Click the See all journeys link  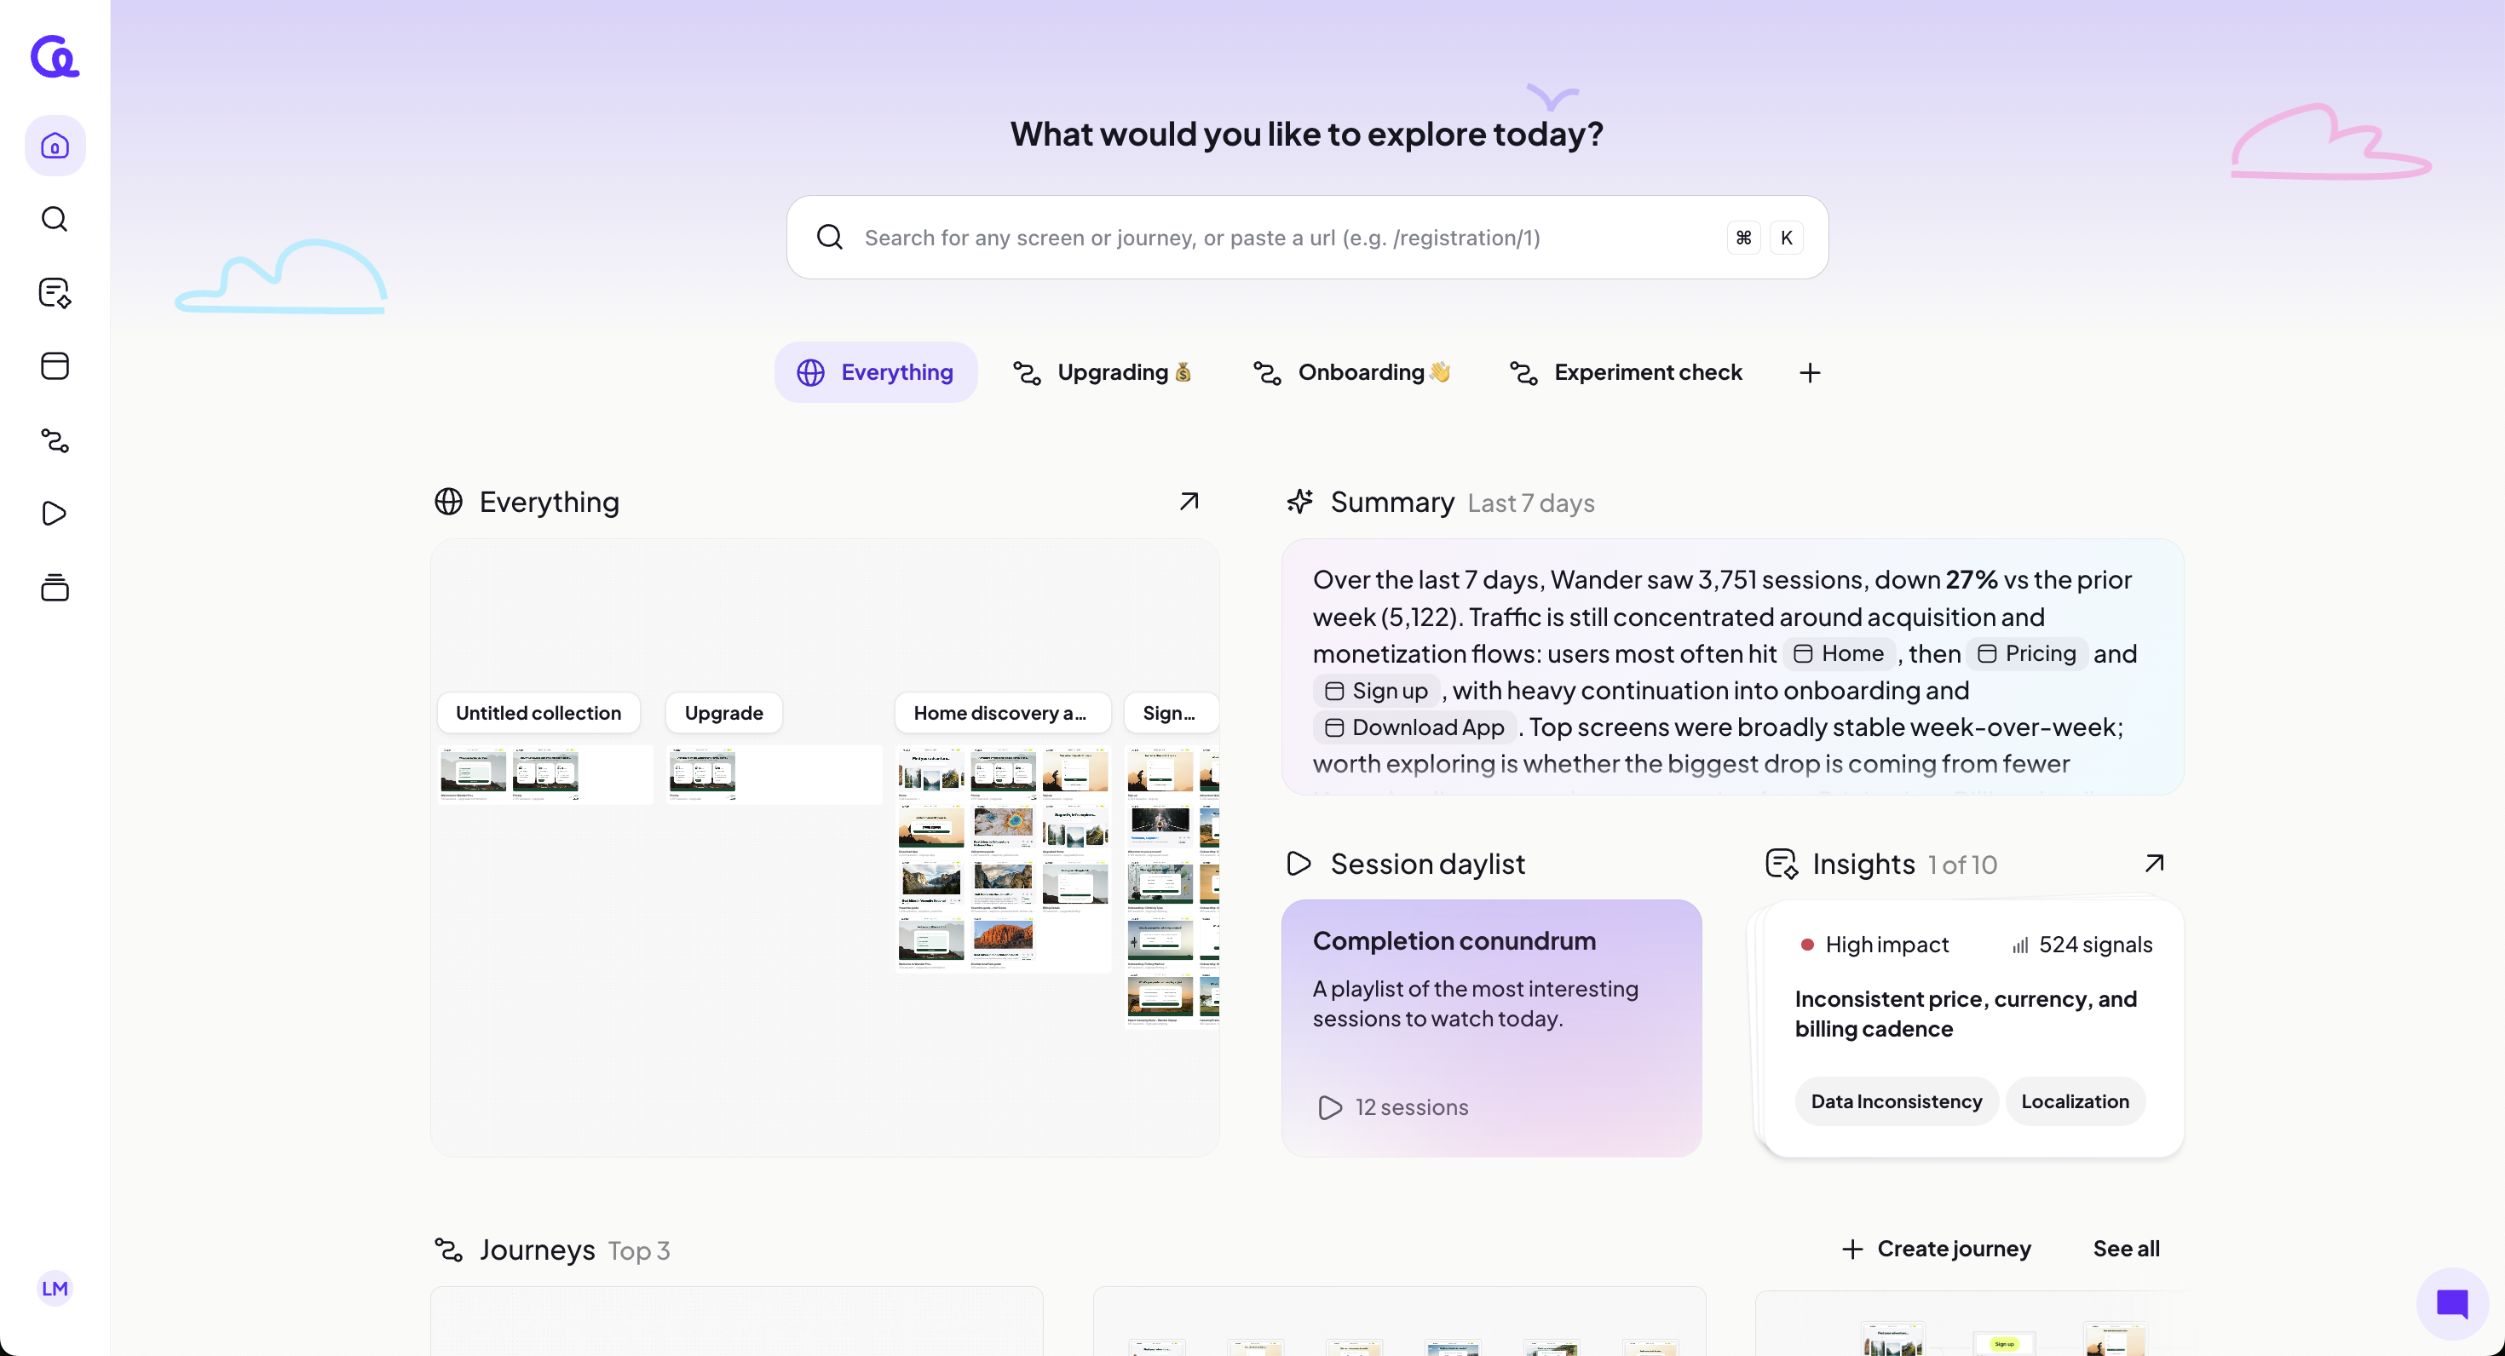tap(2126, 1249)
